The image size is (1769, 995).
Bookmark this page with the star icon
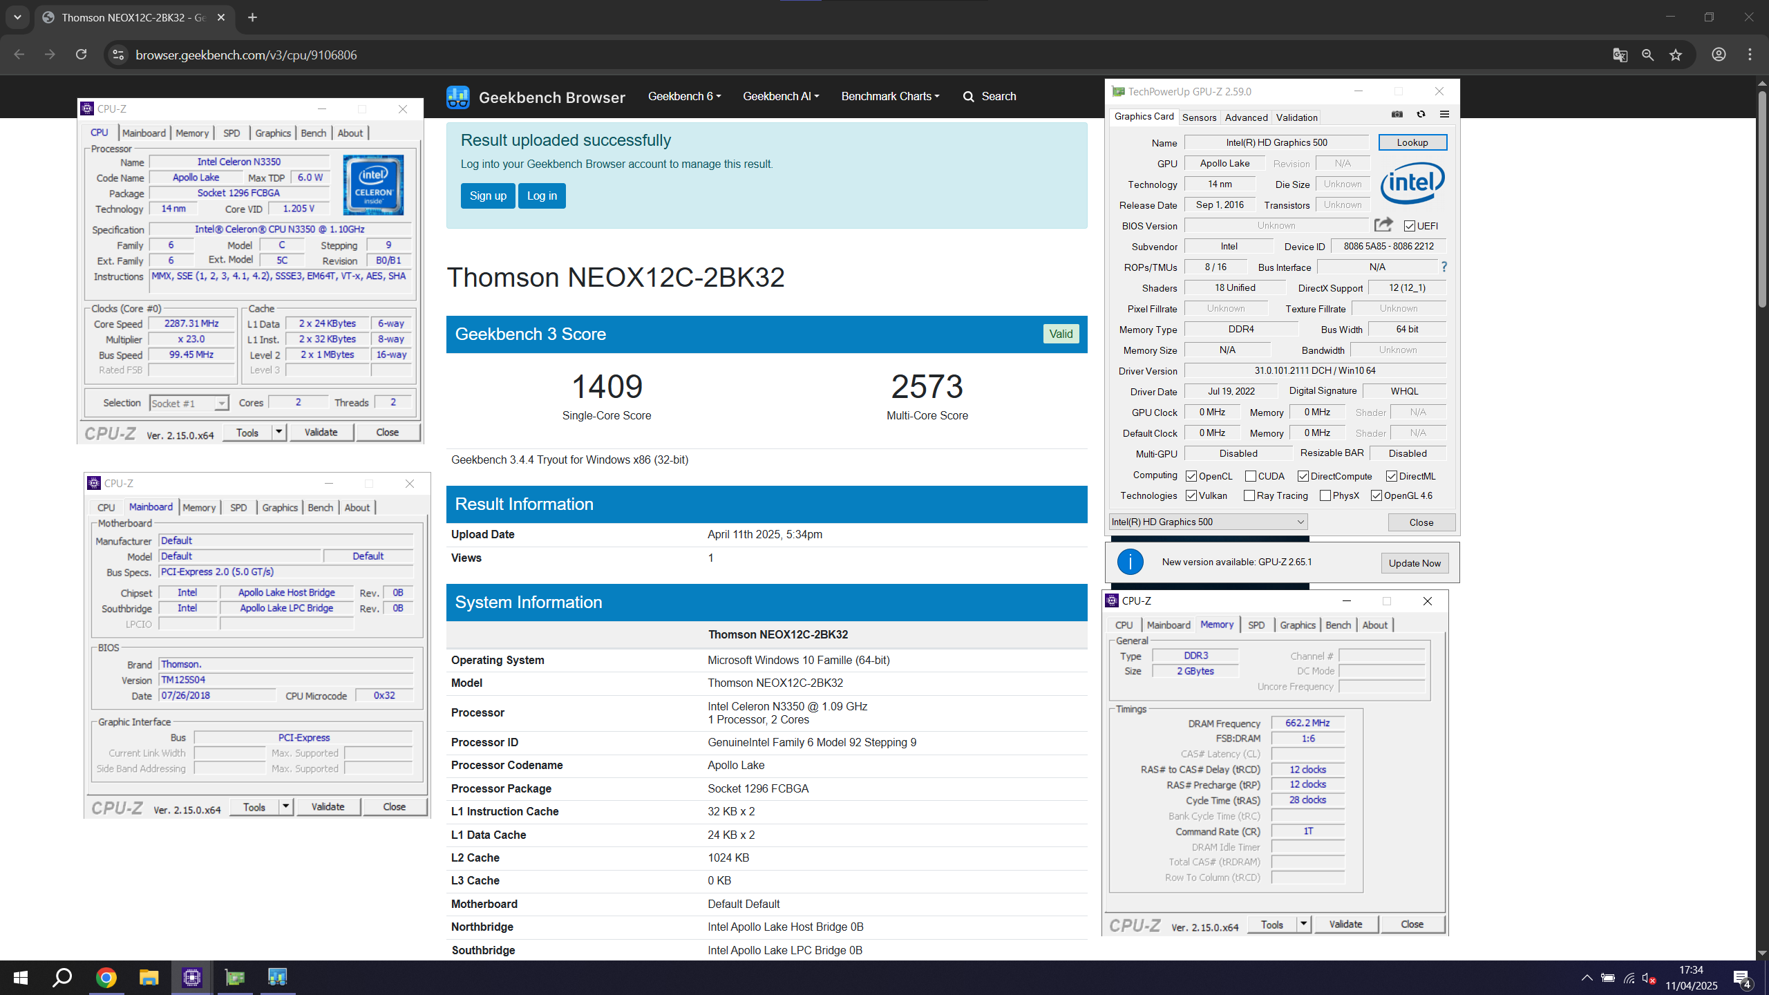tap(1676, 55)
